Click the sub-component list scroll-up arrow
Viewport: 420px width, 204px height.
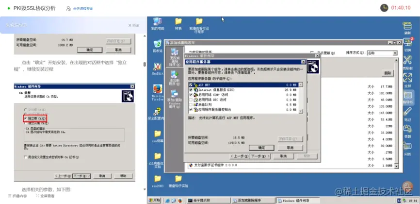tap(301, 85)
